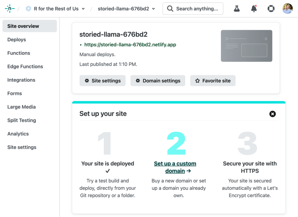Click the Site settings button in the card
This screenshot has height=217, width=298.
click(x=102, y=81)
